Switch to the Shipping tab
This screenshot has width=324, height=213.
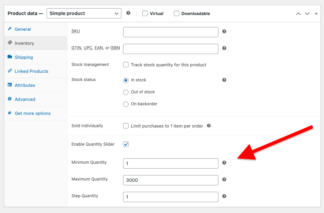(24, 57)
